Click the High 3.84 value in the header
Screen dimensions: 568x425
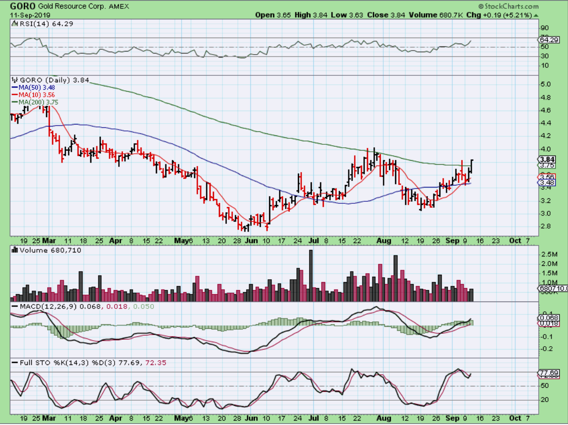(x=311, y=15)
